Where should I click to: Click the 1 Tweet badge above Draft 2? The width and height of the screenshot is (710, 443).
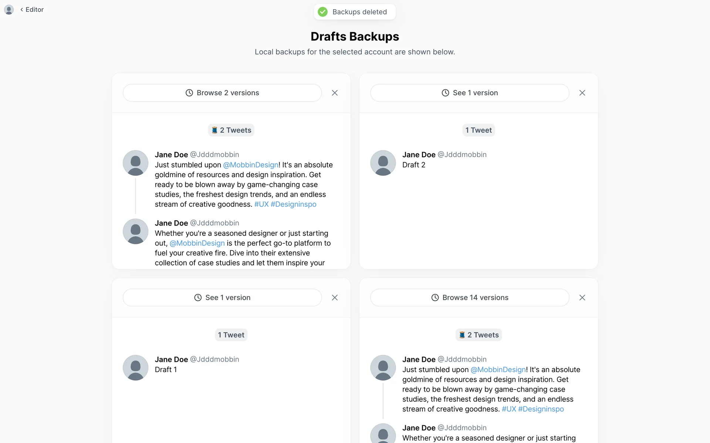(479, 130)
